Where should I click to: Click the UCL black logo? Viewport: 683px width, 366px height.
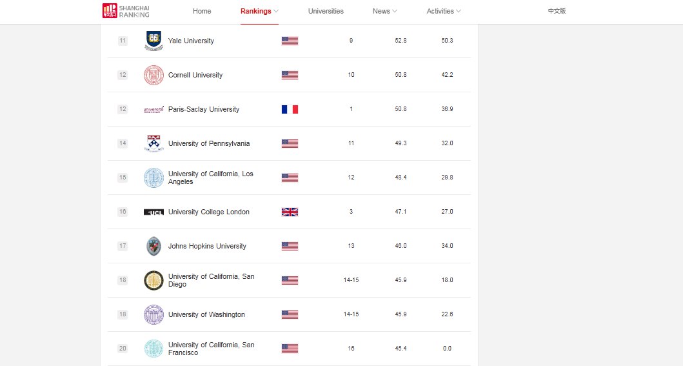153,212
